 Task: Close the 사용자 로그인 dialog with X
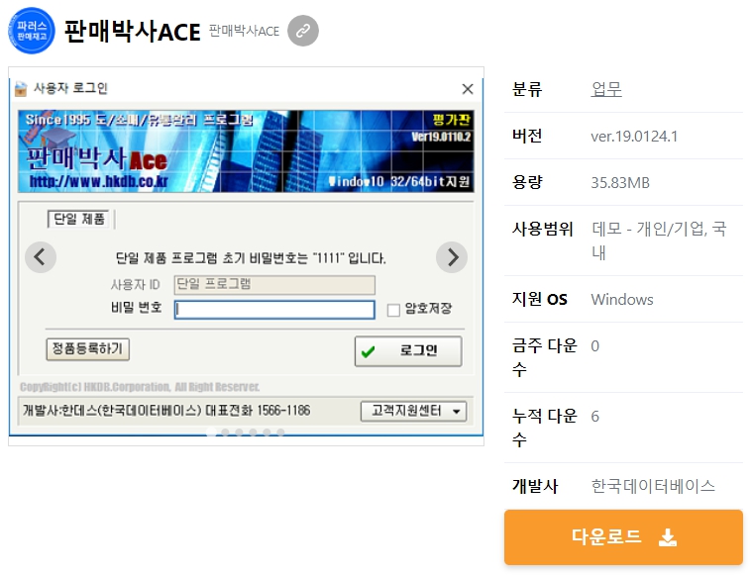(x=468, y=89)
